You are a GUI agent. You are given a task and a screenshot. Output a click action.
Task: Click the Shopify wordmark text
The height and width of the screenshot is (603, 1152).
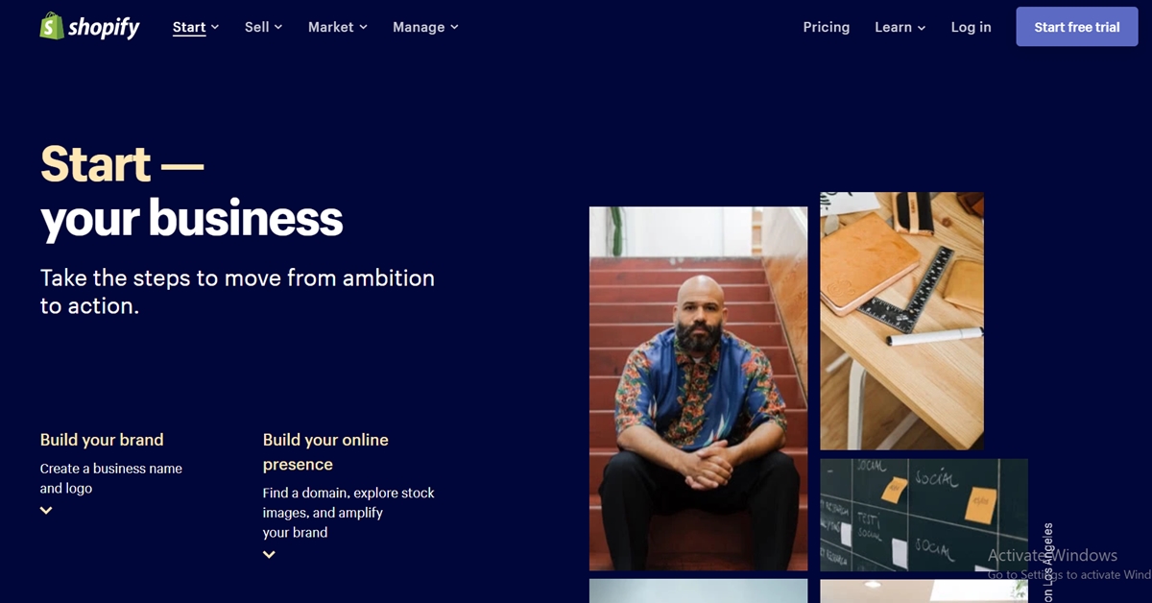(104, 27)
